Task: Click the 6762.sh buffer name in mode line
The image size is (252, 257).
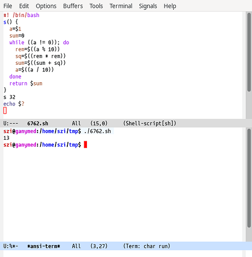Action: tap(38, 123)
